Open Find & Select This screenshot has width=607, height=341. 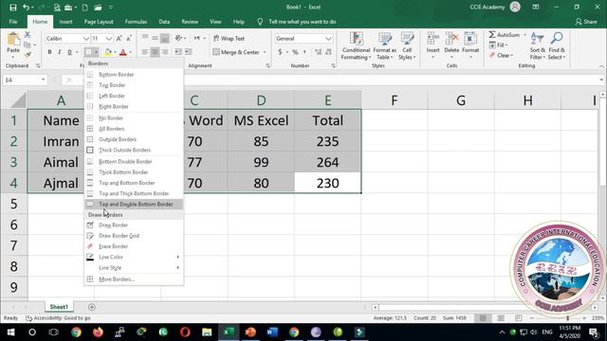click(x=557, y=46)
